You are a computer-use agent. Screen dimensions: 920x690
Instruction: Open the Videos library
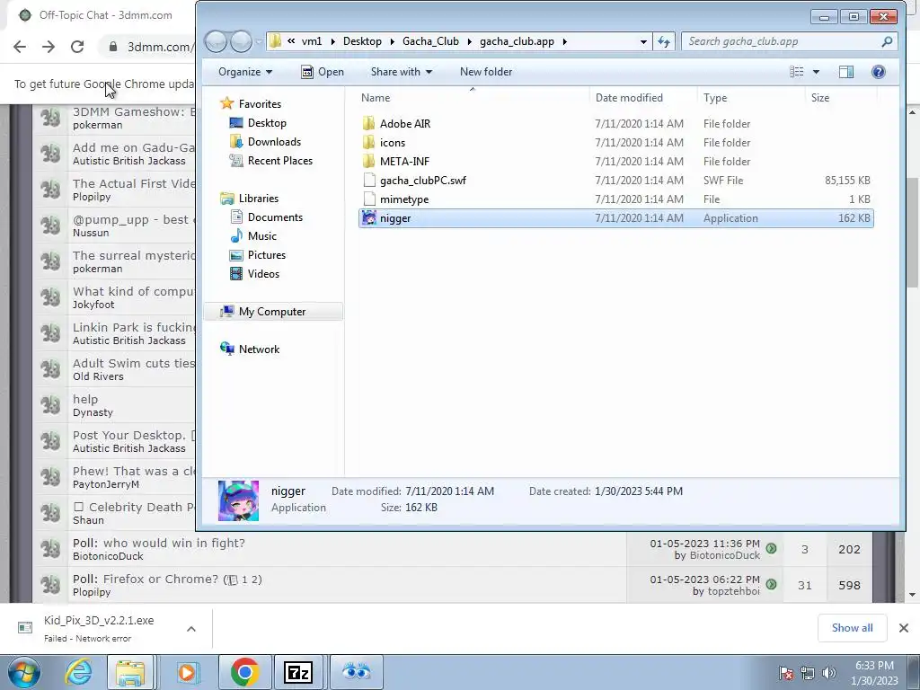pyautogui.click(x=263, y=274)
